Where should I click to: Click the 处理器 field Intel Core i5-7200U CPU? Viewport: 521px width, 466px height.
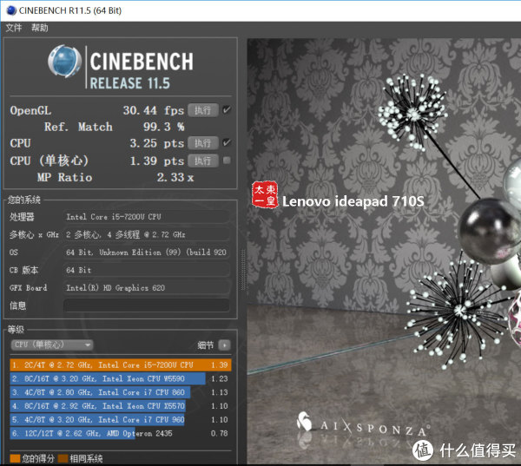pyautogui.click(x=147, y=217)
